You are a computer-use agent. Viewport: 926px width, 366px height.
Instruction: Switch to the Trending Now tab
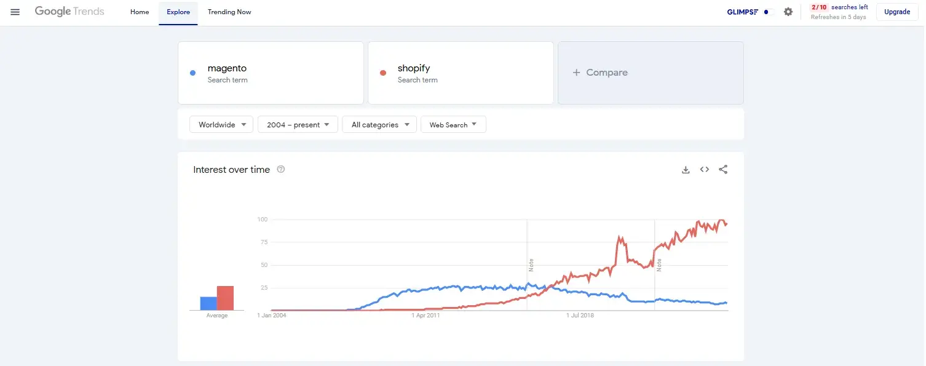coord(229,12)
